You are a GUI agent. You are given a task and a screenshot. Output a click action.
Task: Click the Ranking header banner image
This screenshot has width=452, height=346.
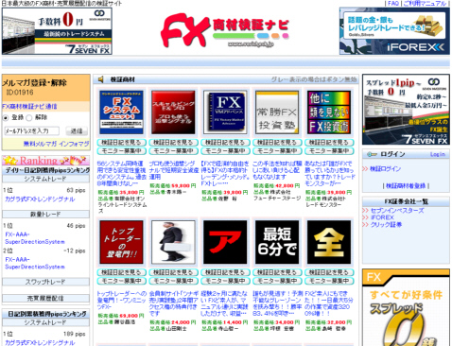[45, 161]
